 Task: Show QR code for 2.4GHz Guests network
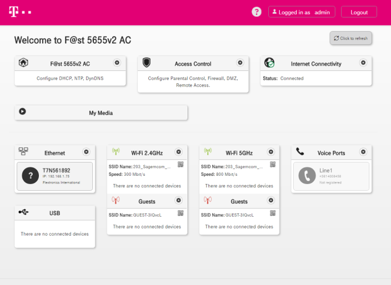(181, 213)
